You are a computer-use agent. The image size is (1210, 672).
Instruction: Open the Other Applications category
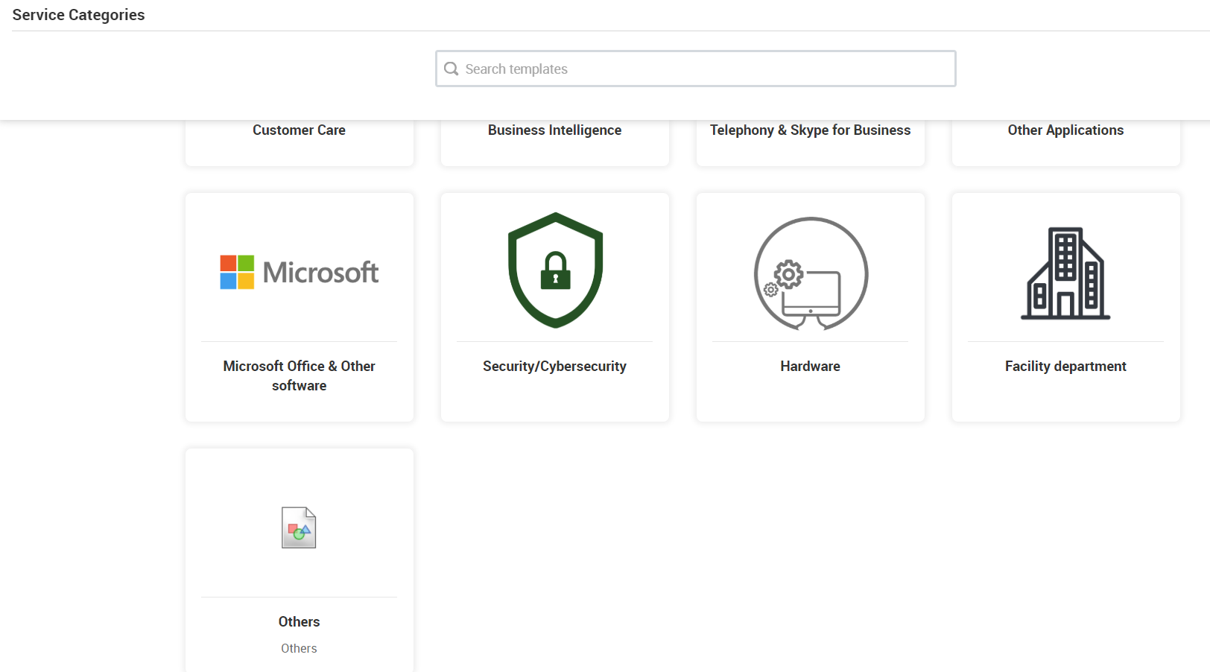[x=1066, y=130]
